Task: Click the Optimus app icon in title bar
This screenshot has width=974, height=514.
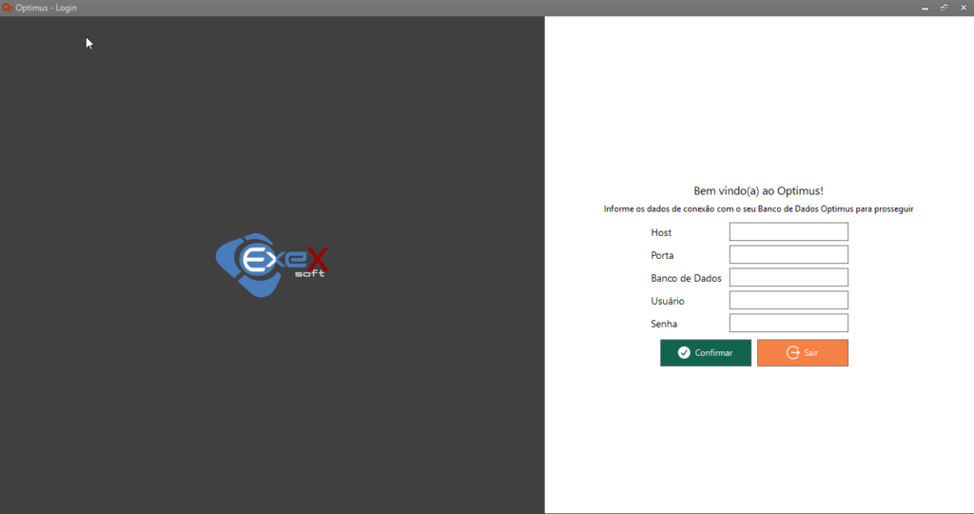Action: 8,8
